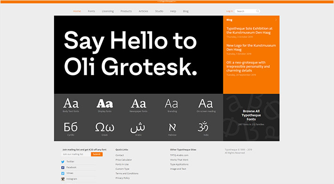Read Oli neo-grotesque blog post
Image resolution: width=334 pixels, height=184 pixels.
(248, 66)
